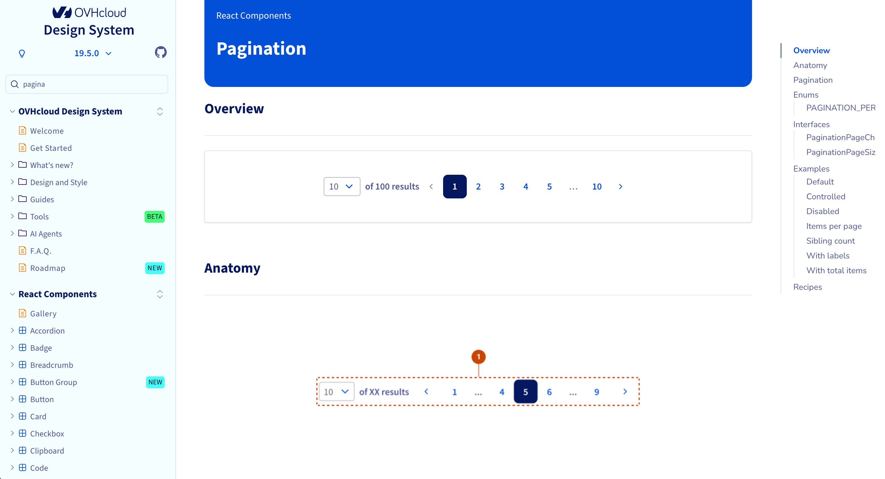
Task: Select page 3 in the pagination example
Action: pyautogui.click(x=502, y=186)
